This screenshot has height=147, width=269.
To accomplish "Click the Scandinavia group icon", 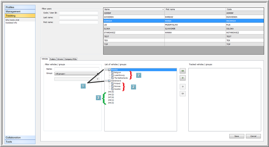I will pyautogui.click(x=109, y=81).
